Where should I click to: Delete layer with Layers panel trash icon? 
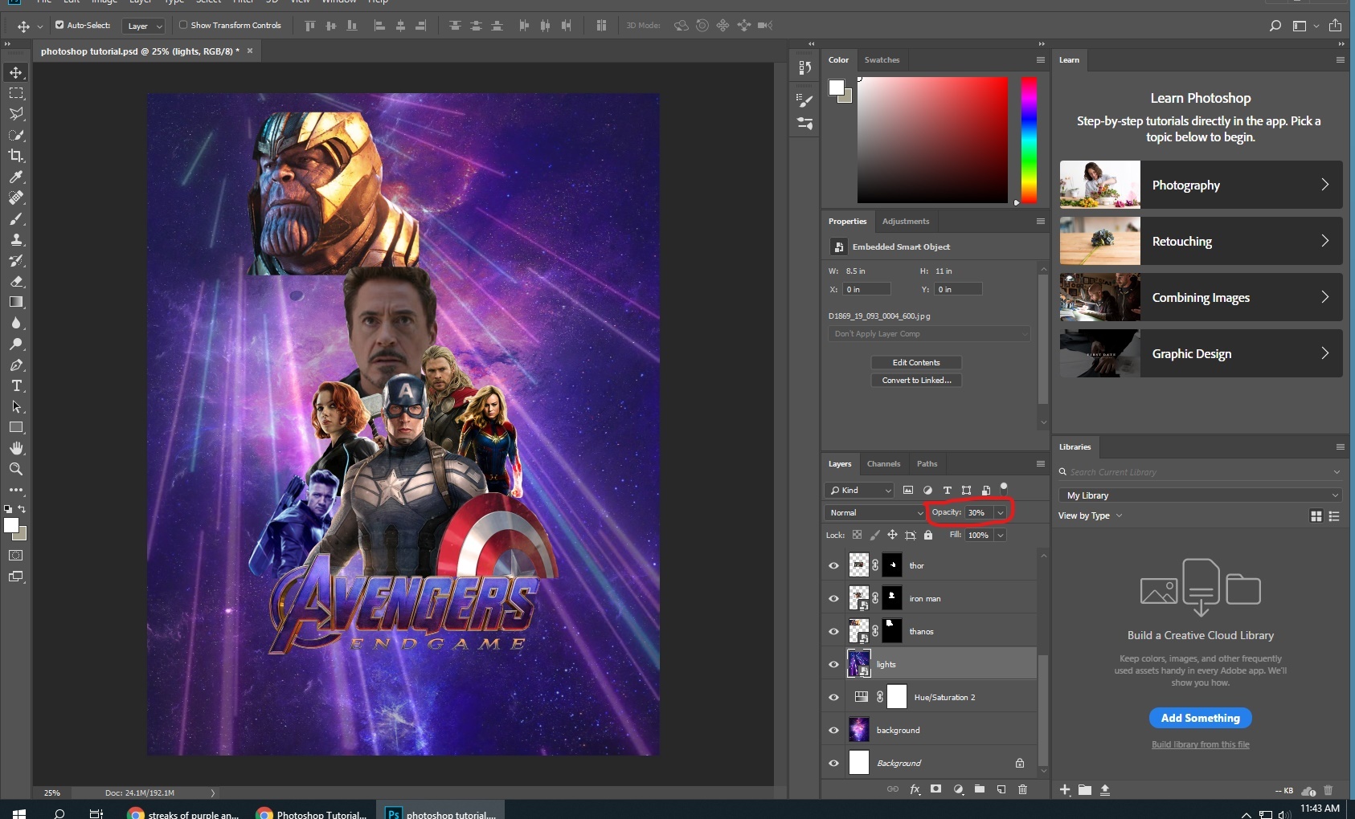pos(1023,789)
